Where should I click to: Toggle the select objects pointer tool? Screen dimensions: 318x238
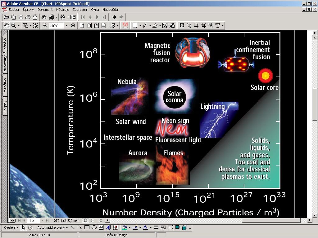click(x=24, y=227)
